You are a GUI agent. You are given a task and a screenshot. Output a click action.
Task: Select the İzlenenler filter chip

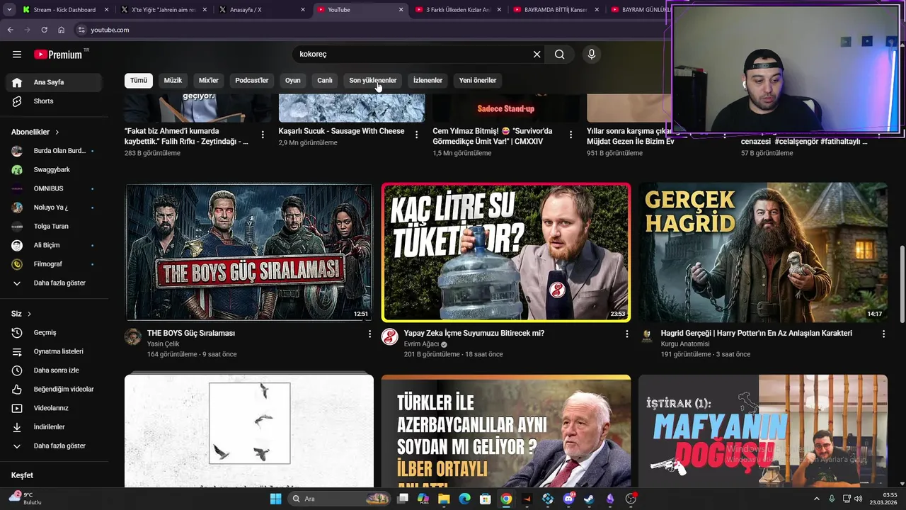click(x=428, y=80)
